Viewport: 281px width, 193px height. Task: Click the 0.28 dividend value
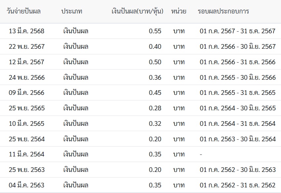pyautogui.click(x=155, y=108)
